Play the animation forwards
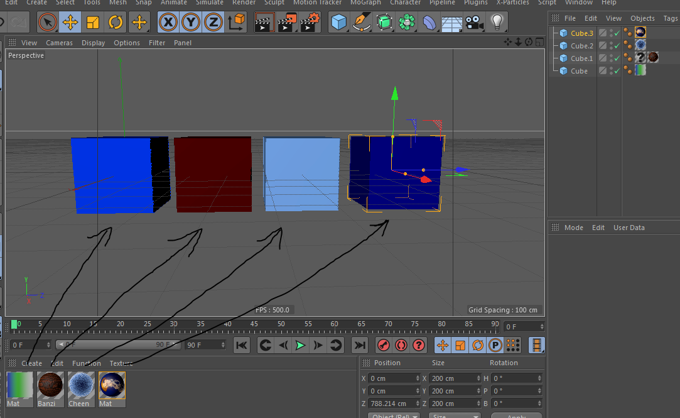This screenshot has width=680, height=418. (300, 346)
